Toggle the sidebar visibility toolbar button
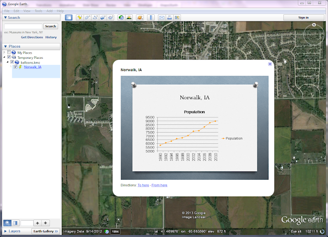 pos(68,17)
